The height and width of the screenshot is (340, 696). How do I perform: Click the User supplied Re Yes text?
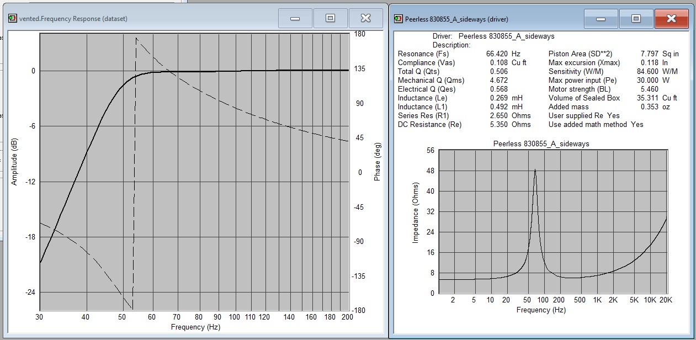[x=584, y=116]
